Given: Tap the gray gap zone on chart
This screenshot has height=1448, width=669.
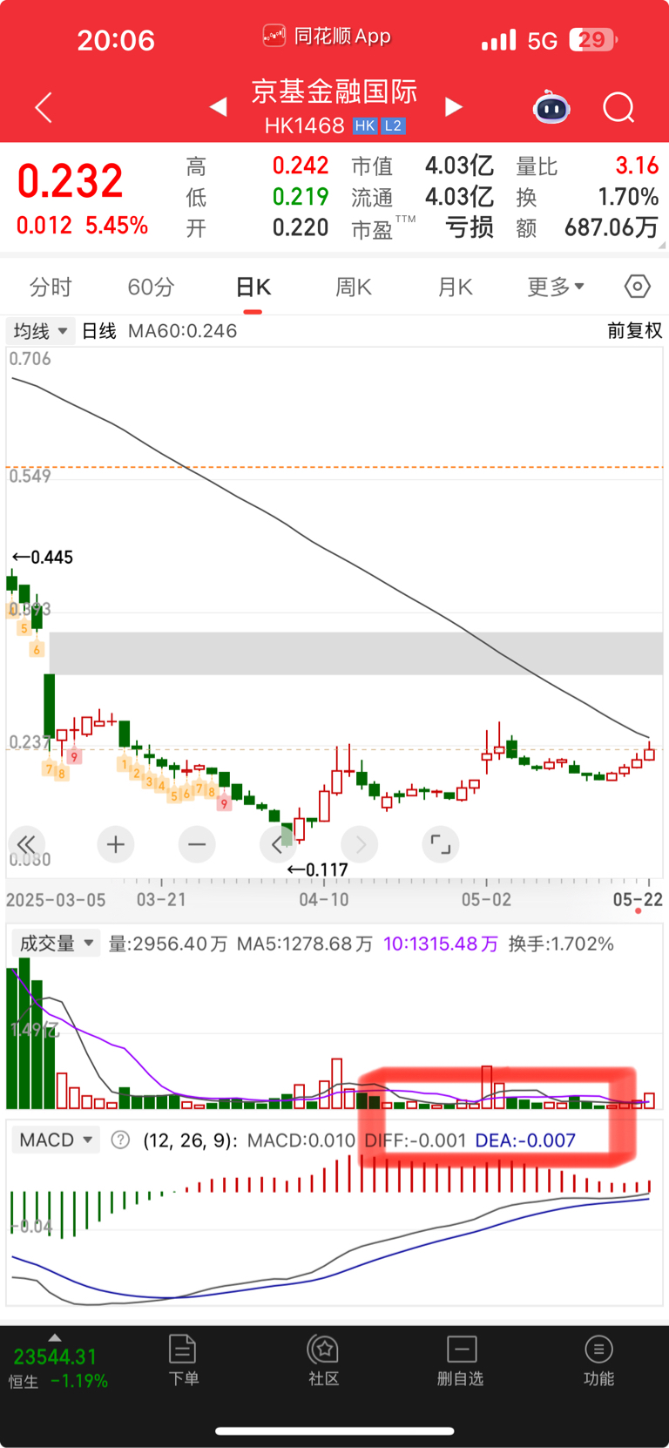Looking at the screenshot, I should 356,653.
